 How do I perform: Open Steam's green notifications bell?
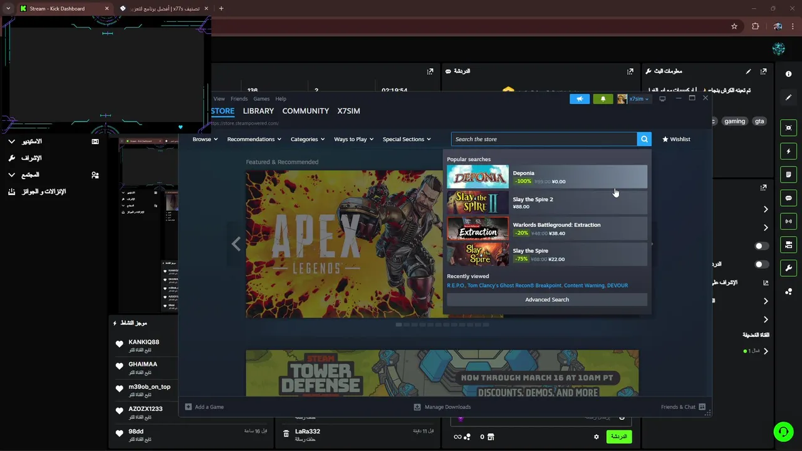603,99
